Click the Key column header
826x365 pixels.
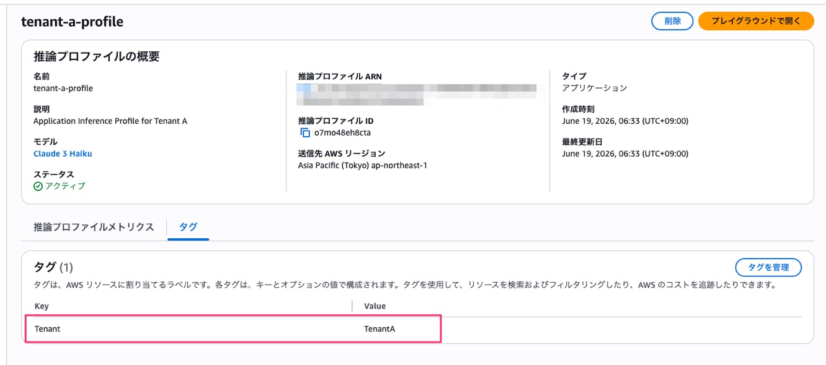click(x=42, y=306)
